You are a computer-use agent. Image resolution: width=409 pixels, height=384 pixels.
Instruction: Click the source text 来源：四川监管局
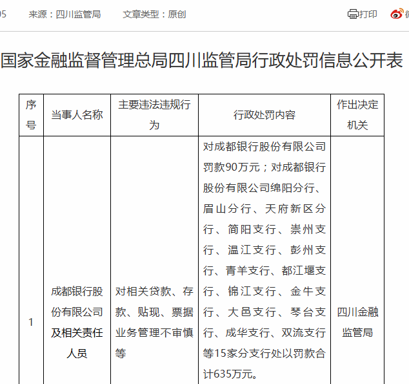coord(65,14)
